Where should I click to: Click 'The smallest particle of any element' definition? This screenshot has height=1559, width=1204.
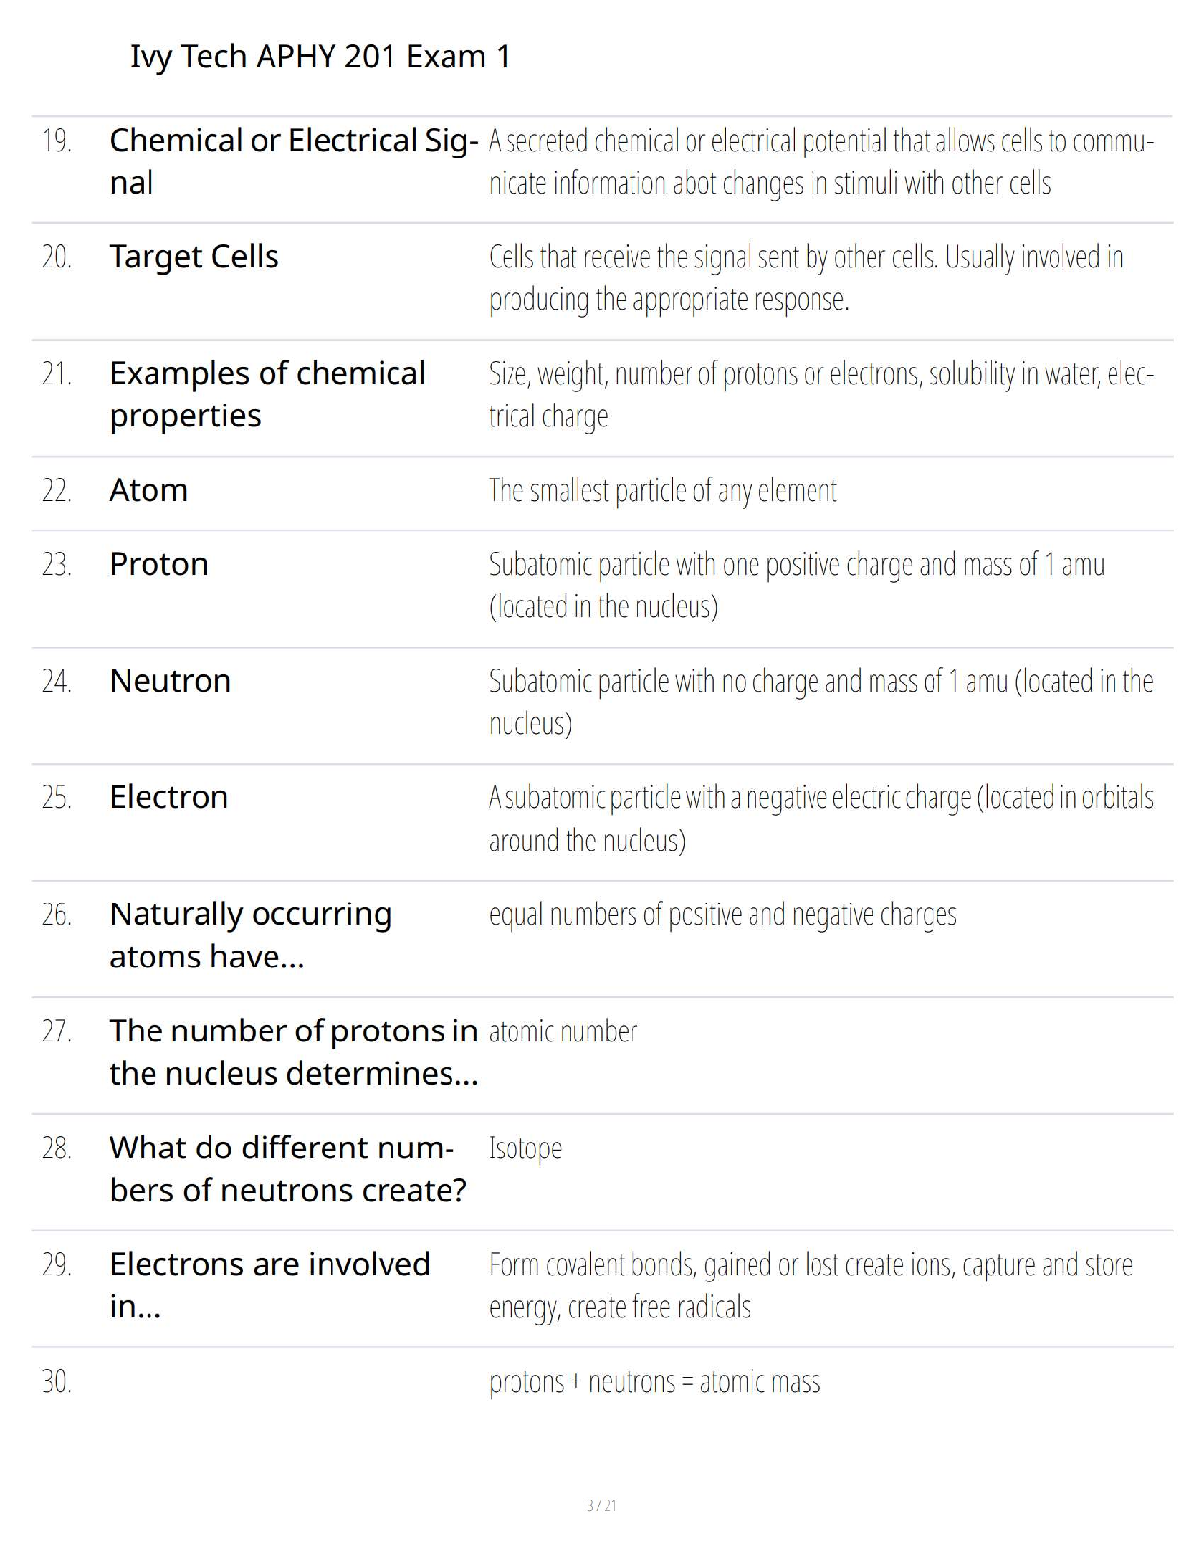(663, 490)
